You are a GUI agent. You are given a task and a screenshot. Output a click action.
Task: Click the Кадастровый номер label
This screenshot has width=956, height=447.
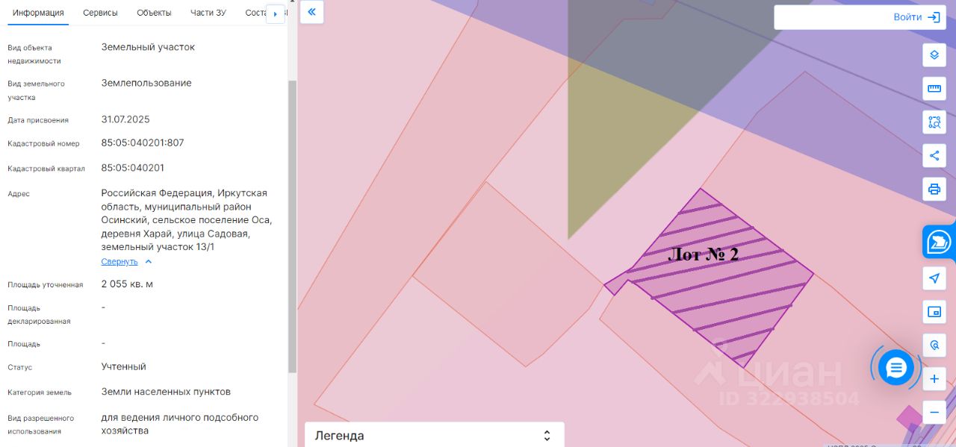pos(43,143)
